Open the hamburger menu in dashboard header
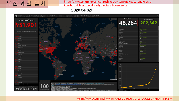The height and width of the screenshot is (101, 179). tap(157, 16)
